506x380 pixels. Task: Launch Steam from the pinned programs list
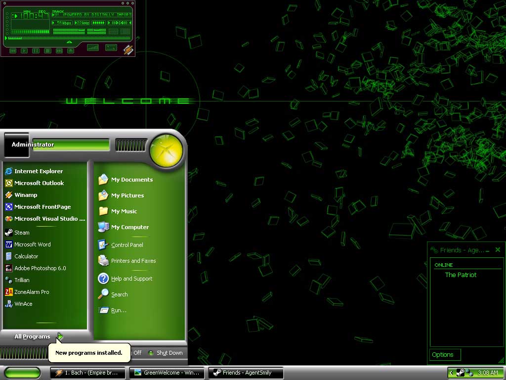point(22,233)
